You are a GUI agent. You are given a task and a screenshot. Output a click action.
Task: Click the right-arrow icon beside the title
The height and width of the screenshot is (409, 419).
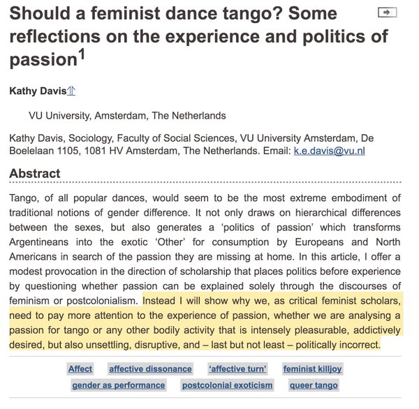pos(387,13)
